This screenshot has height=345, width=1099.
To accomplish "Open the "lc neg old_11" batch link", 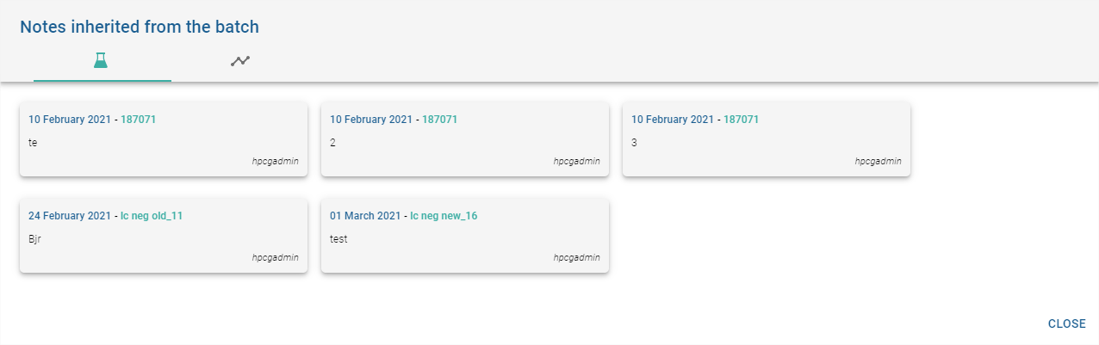I will 152,216.
